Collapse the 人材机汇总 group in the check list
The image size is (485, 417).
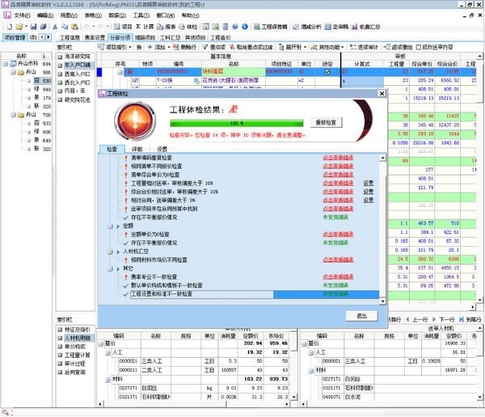pos(110,252)
